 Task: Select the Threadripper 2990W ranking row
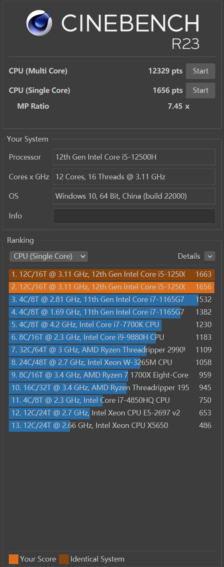coord(112,350)
